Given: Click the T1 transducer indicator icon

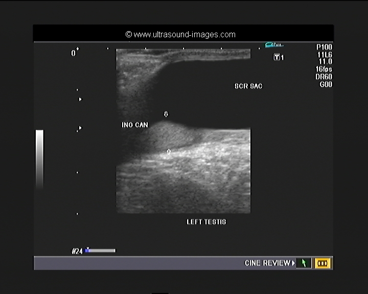Looking at the screenshot, I should coord(278,57).
